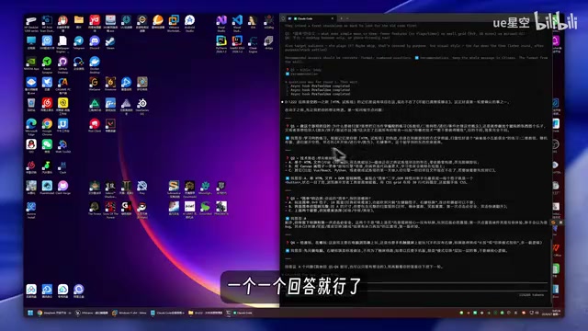Open the IntelliJ IDEA desktop shortcut

coord(237,43)
